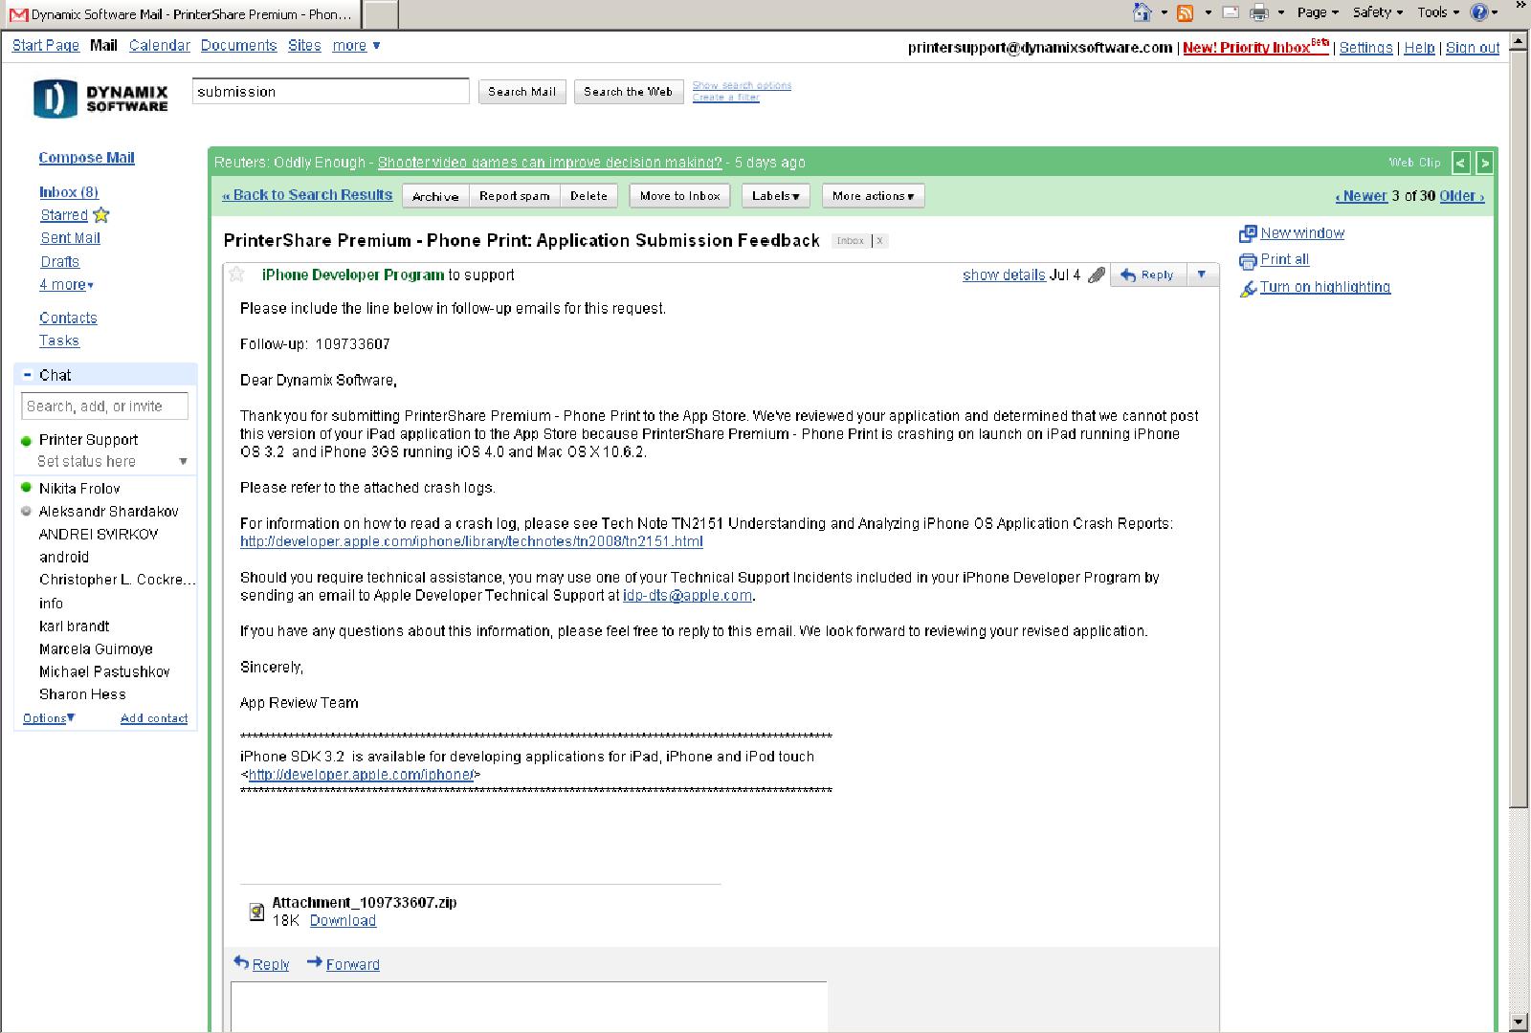Click the IE Home toolbar icon

pyautogui.click(x=1142, y=12)
